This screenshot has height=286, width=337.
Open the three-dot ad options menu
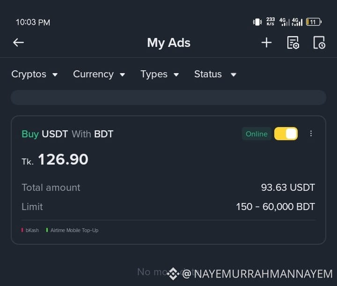pos(311,134)
